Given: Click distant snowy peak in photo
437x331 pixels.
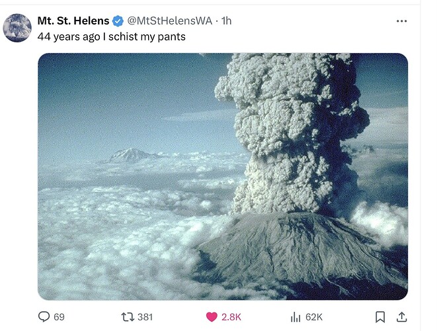Looking at the screenshot, I should pos(131,155).
